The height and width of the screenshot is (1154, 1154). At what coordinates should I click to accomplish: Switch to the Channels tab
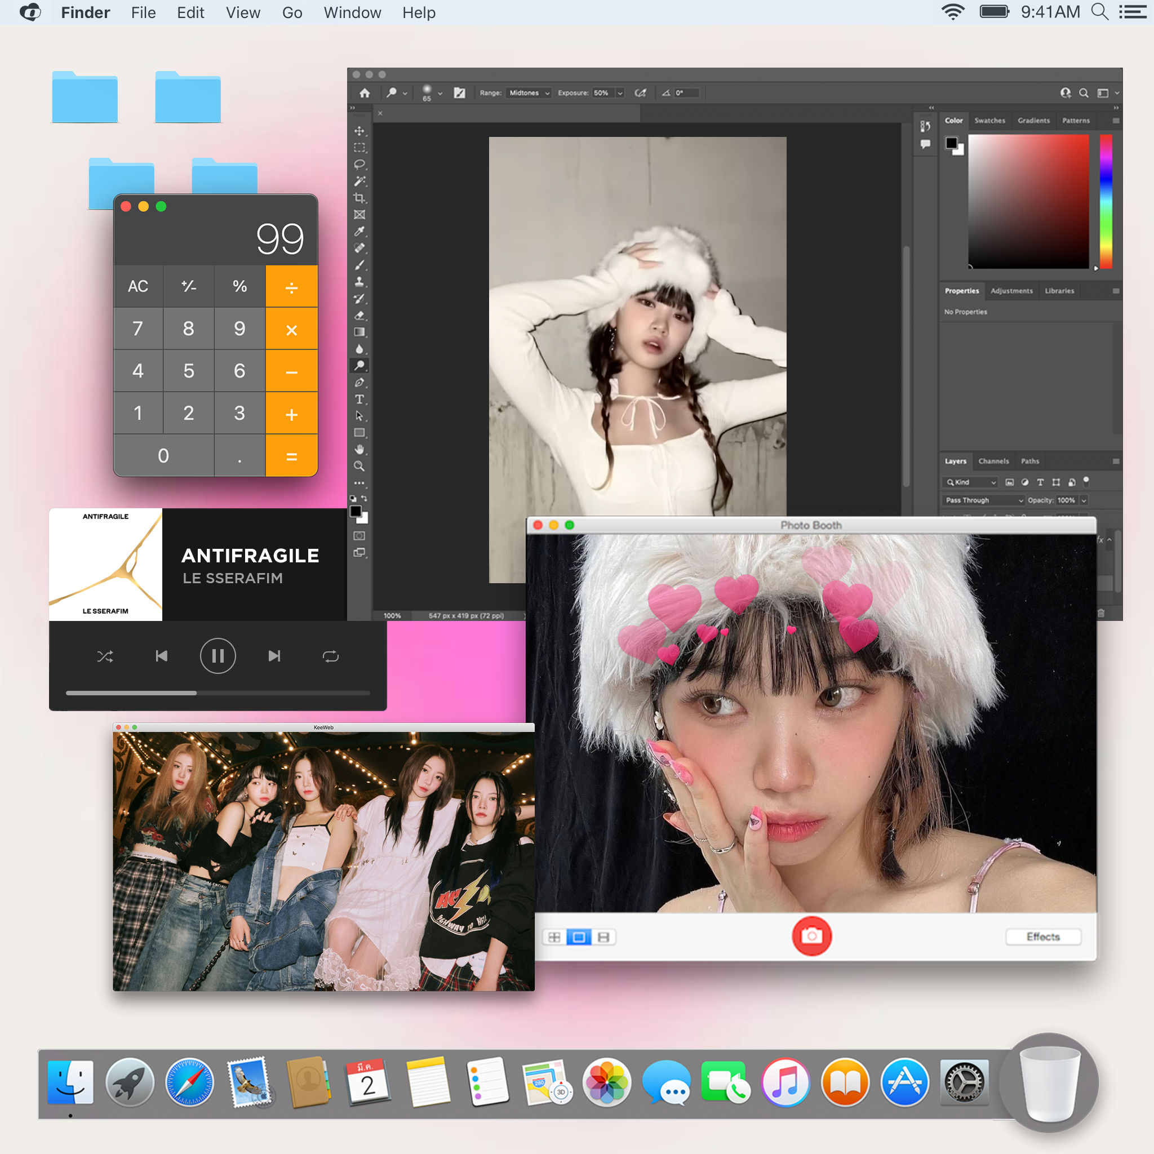click(x=993, y=461)
